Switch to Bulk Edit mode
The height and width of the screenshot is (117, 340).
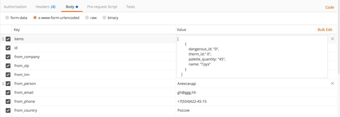click(x=325, y=30)
